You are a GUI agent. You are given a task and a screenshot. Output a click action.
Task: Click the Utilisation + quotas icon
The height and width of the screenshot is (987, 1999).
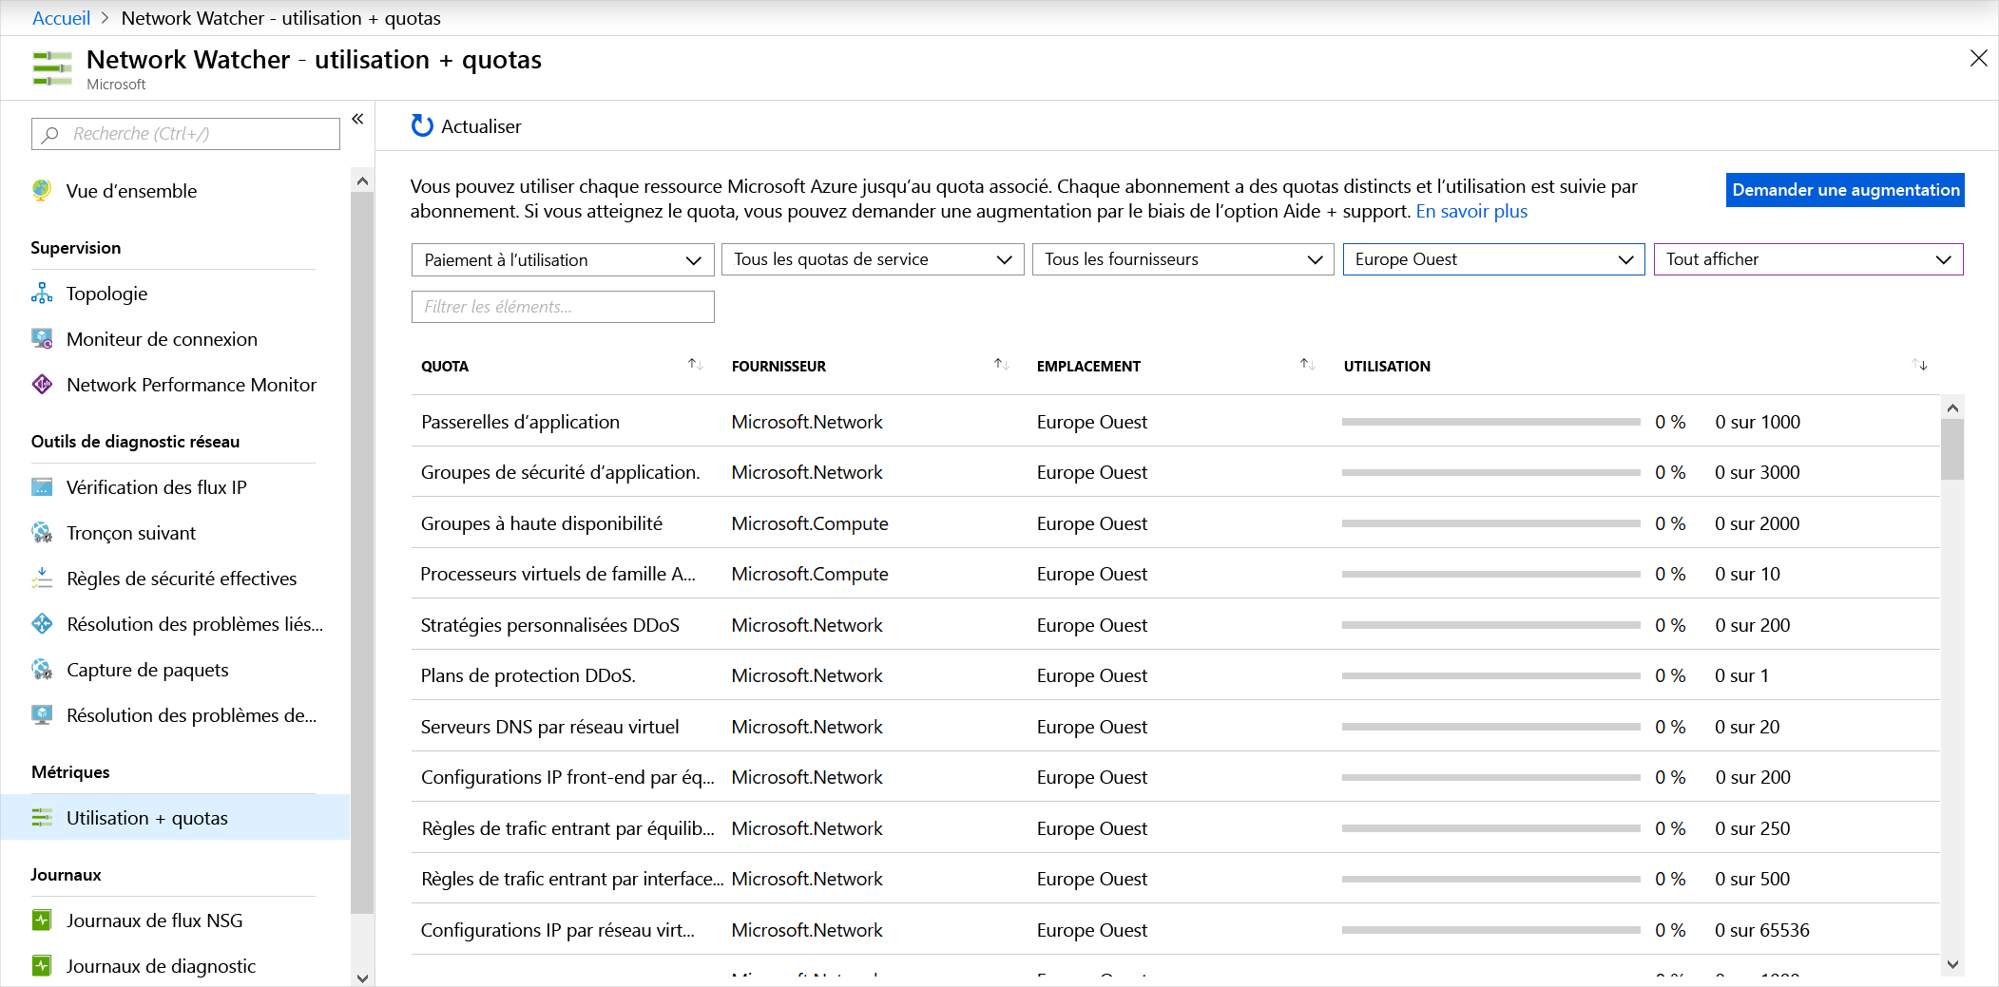coord(42,817)
